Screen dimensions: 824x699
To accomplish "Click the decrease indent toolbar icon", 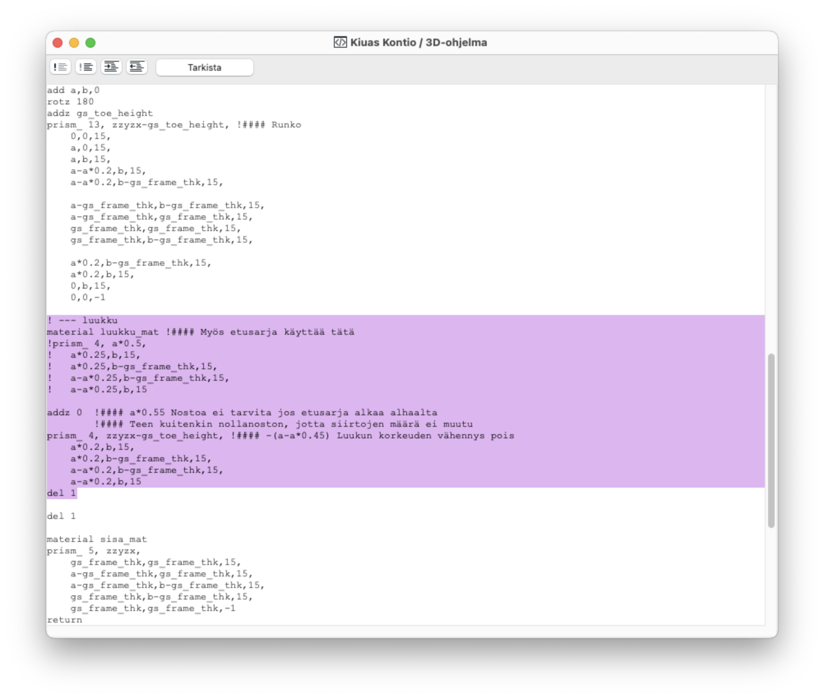I will click(x=137, y=67).
